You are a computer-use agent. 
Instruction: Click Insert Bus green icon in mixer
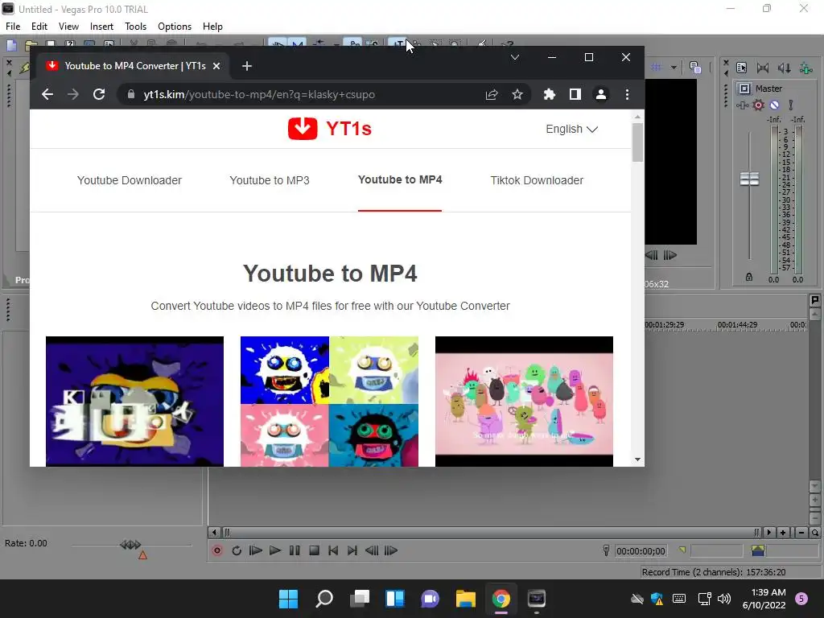pyautogui.click(x=805, y=68)
